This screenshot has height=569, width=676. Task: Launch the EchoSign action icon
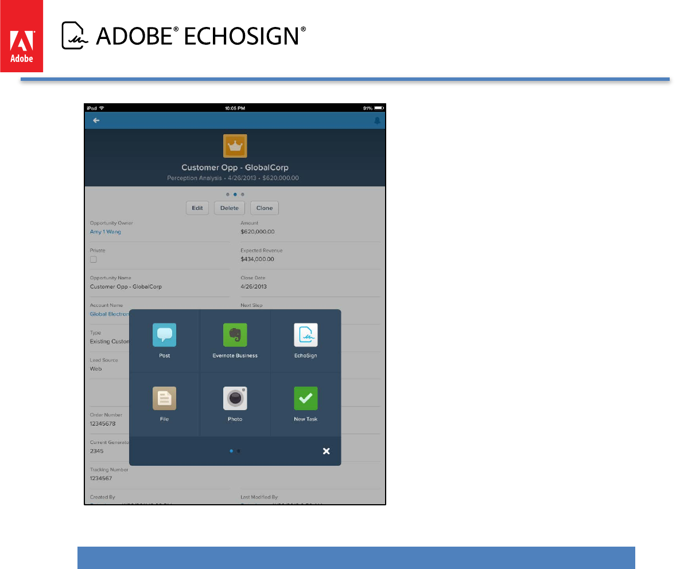306,335
